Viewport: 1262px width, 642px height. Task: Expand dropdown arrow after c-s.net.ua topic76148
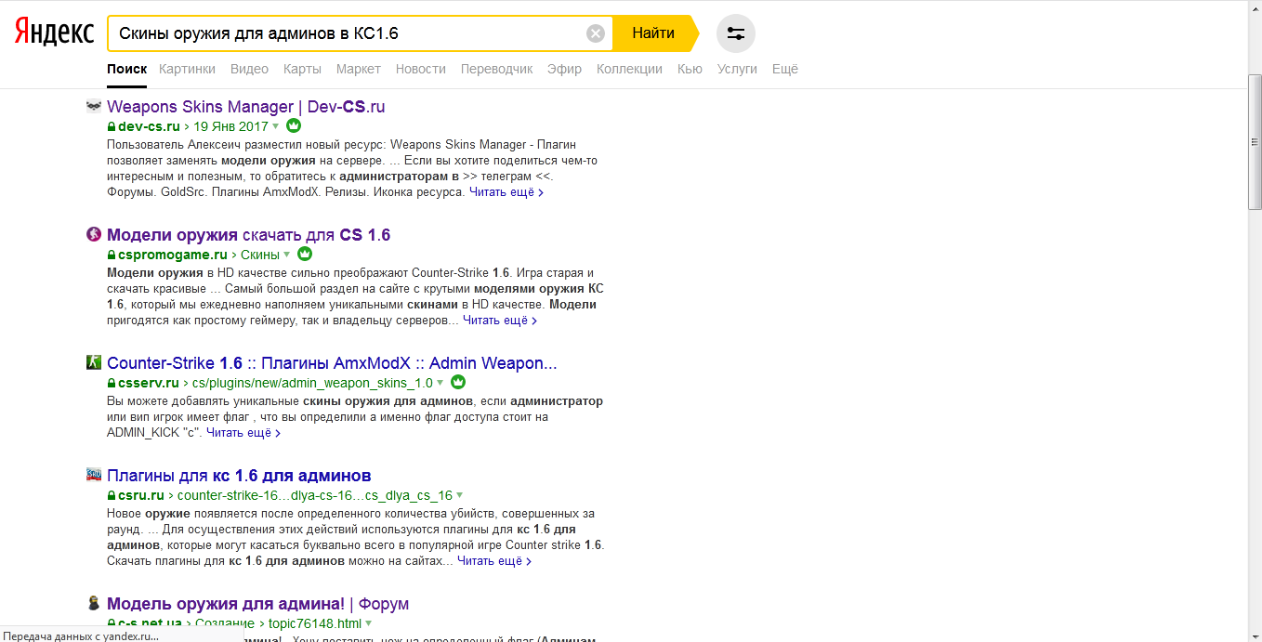369,623
